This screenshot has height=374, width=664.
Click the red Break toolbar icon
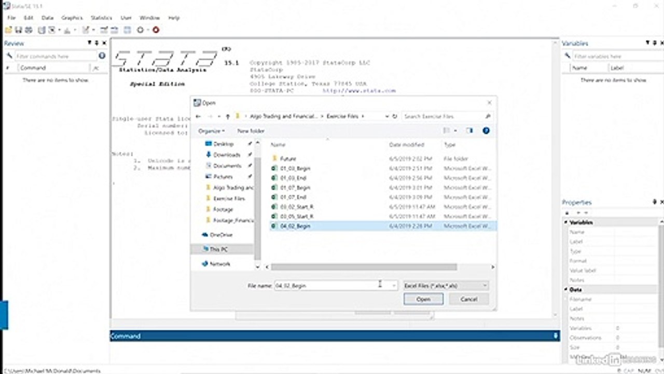156,30
